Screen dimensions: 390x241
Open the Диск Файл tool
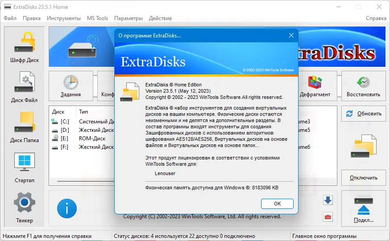25,87
